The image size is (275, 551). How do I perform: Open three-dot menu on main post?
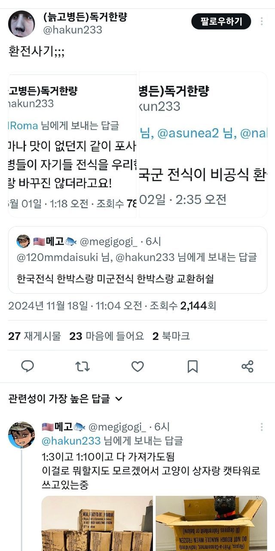pyautogui.click(x=262, y=21)
